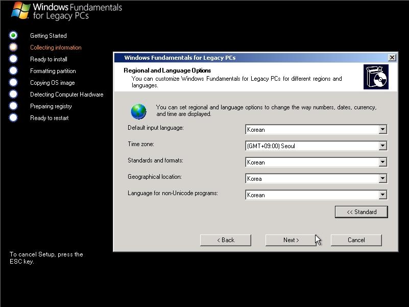Select the Default input language Korean field
Screen dimensions: 409x307
pyautogui.click(x=316, y=129)
